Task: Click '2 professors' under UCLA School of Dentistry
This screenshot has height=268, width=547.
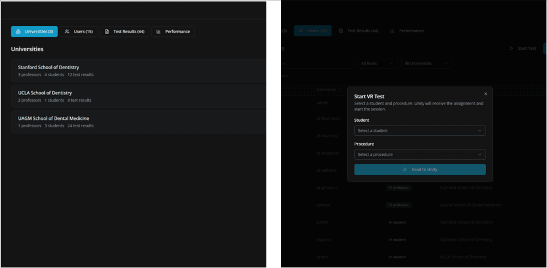Action: pyautogui.click(x=30, y=100)
